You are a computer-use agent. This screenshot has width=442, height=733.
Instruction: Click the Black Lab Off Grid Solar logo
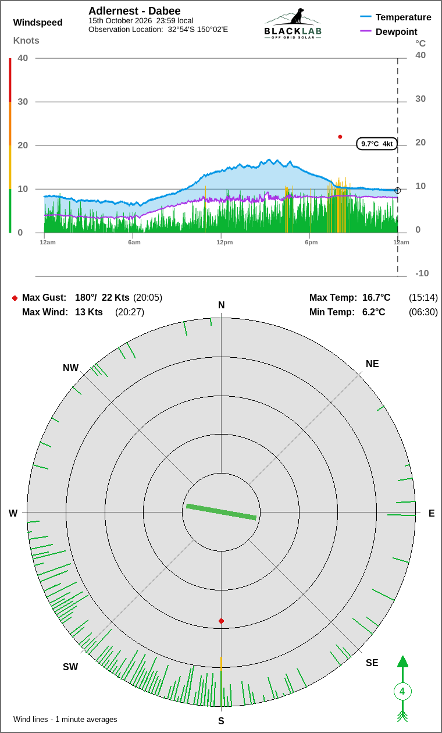(293, 24)
